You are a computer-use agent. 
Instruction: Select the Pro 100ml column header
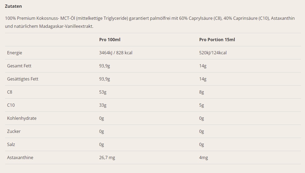pyautogui.click(x=110, y=40)
